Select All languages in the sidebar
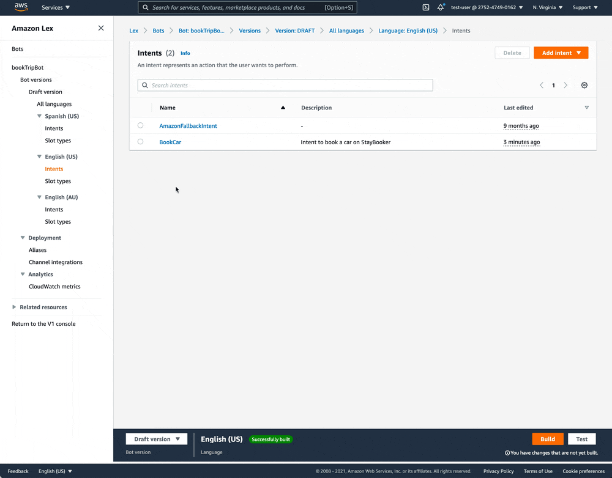The width and height of the screenshot is (612, 478). click(x=54, y=104)
